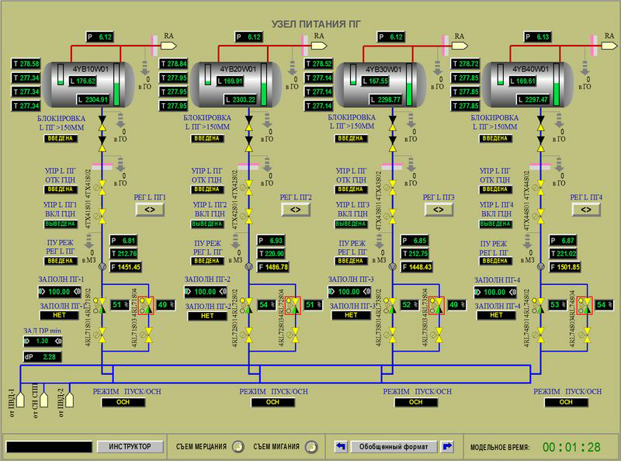Open the РЕГ L ПГ1 <> panel
Screen dimensions: 621x461
[150, 210]
